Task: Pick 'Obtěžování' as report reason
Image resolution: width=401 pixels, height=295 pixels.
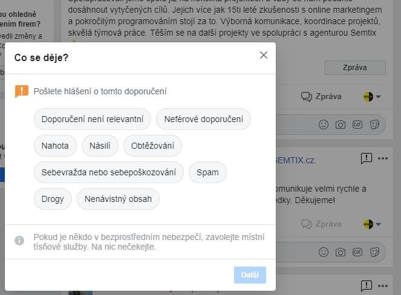Action: [152, 146]
